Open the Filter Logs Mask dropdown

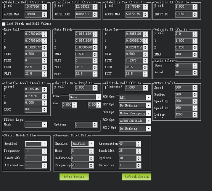(36, 125)
